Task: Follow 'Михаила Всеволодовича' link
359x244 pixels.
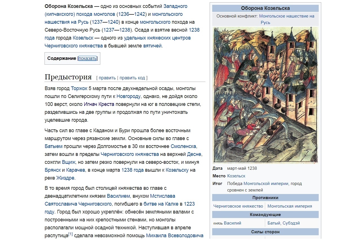Action: coord(175,236)
